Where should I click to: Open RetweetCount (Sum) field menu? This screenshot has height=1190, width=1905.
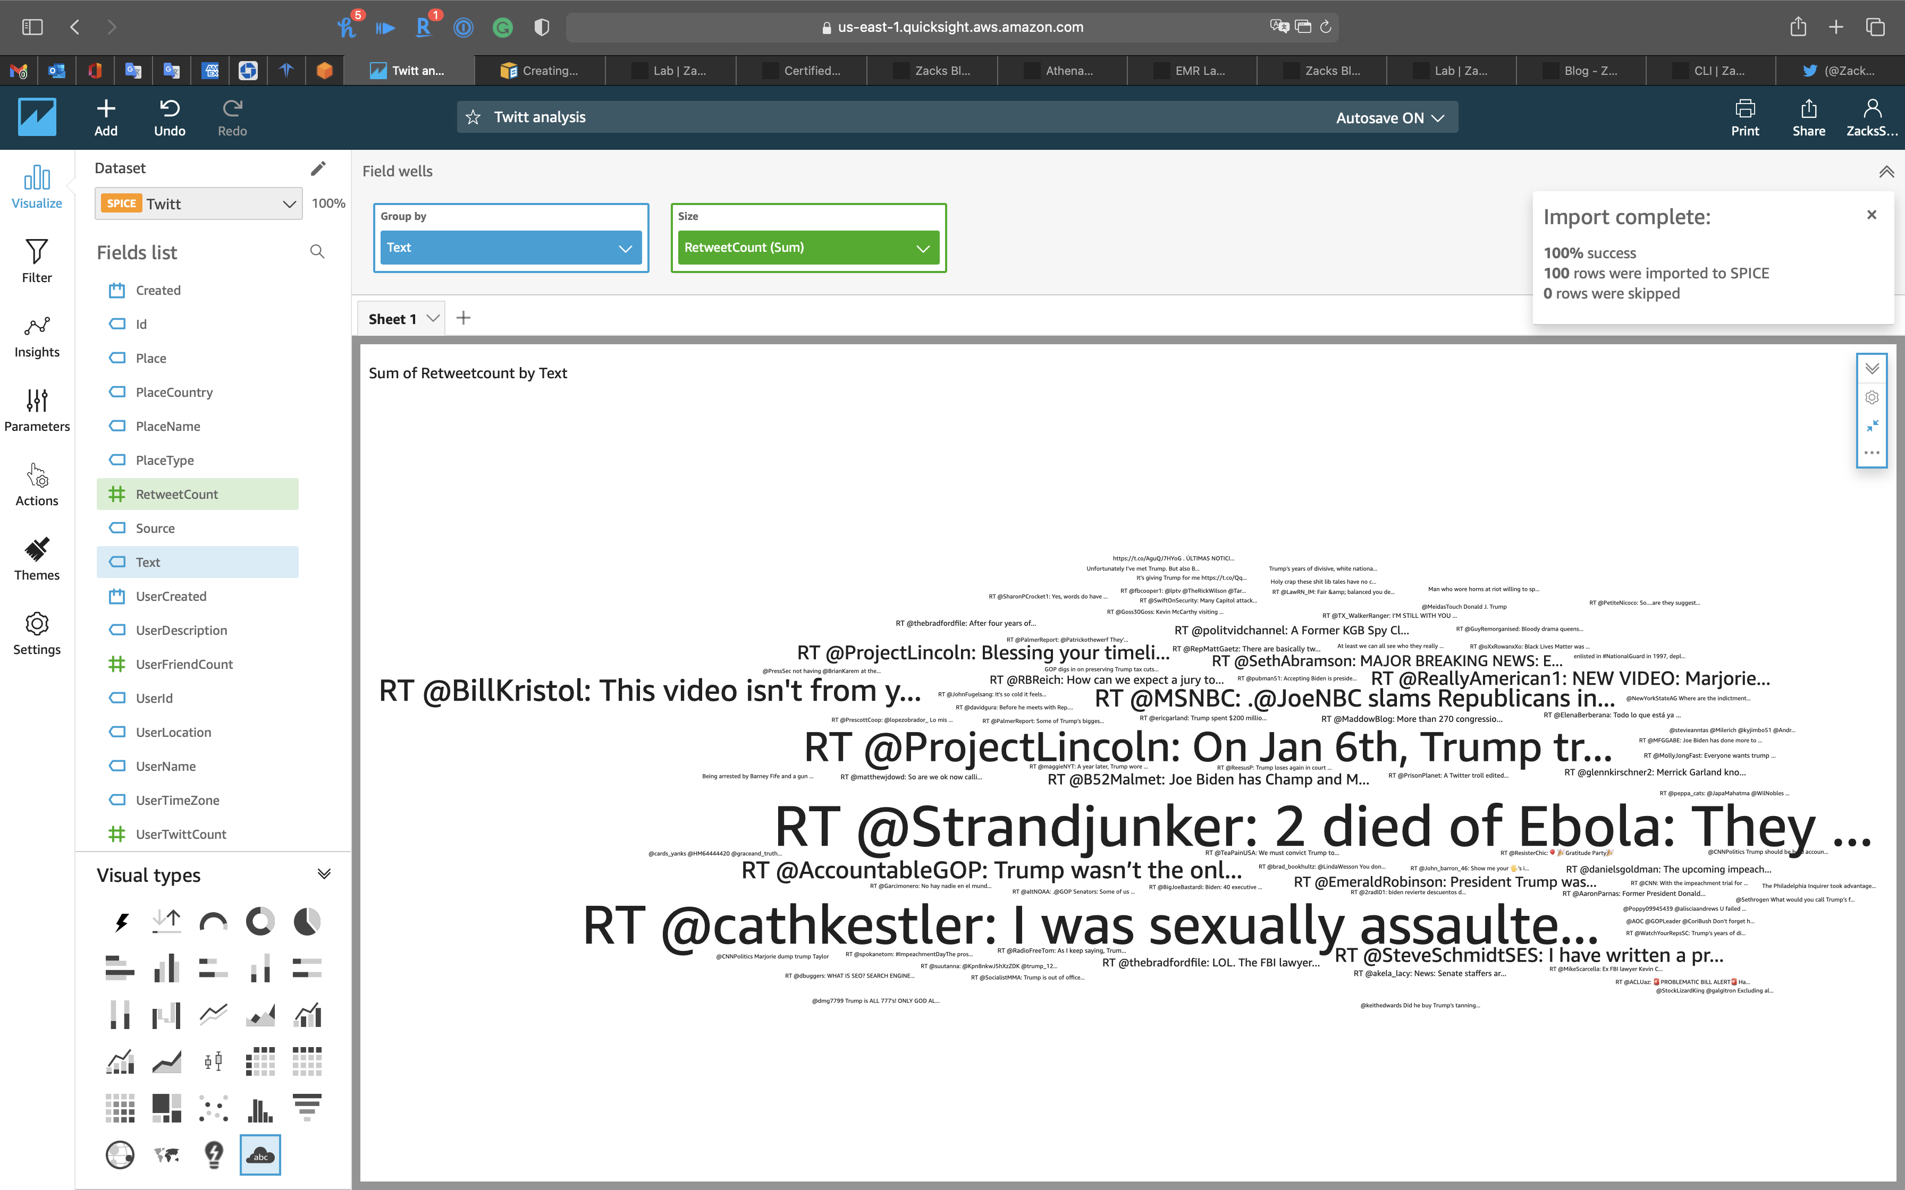pos(923,248)
